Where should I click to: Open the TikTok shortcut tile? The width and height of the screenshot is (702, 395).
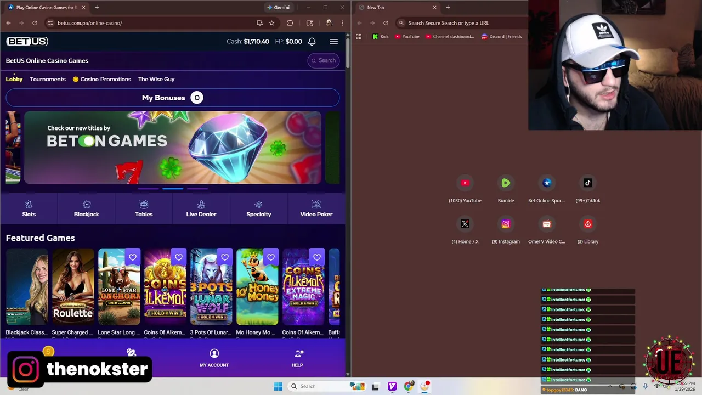587,189
